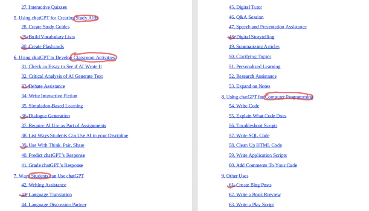This screenshot has height=211, width=369.
Task: Open '39. Use With Think, Pair, Share'
Action: (x=53, y=145)
